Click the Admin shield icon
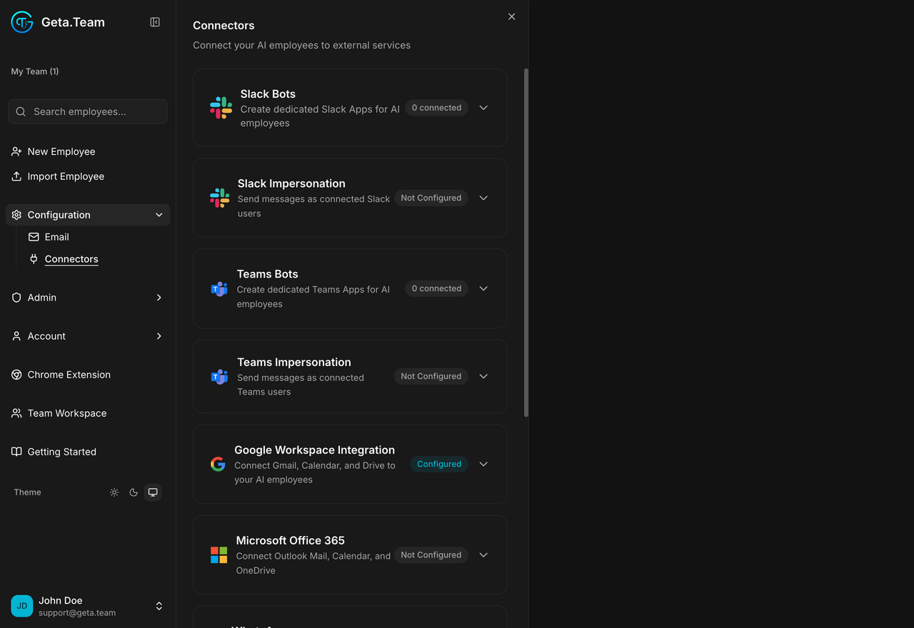 pos(16,298)
